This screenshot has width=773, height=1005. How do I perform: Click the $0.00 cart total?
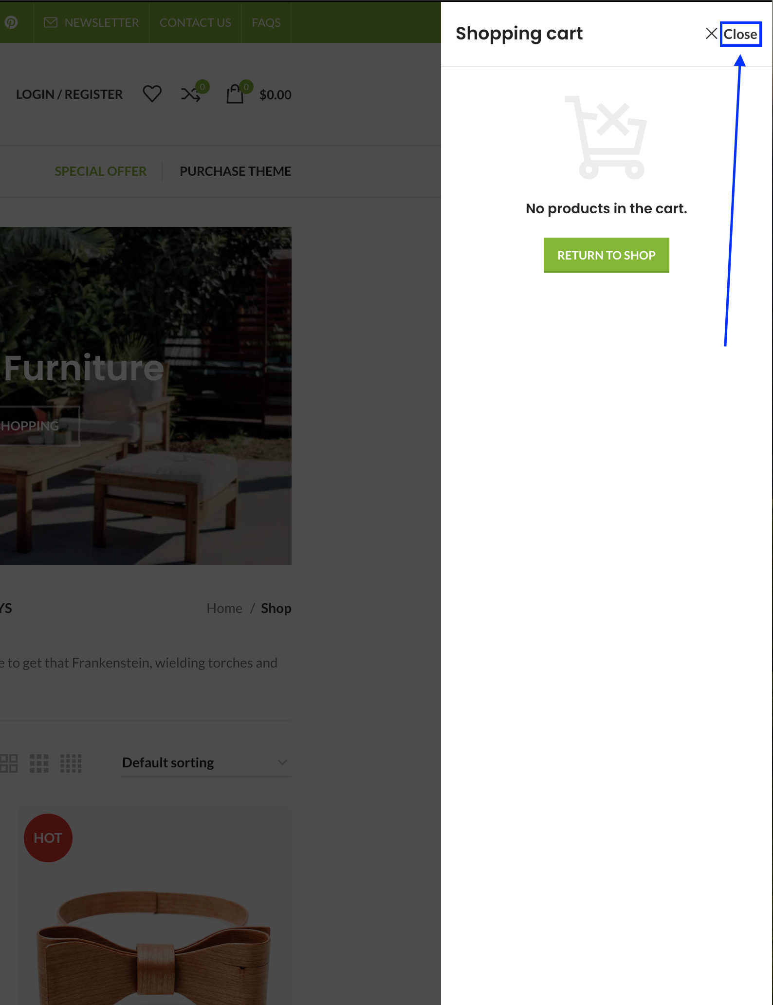[276, 95]
